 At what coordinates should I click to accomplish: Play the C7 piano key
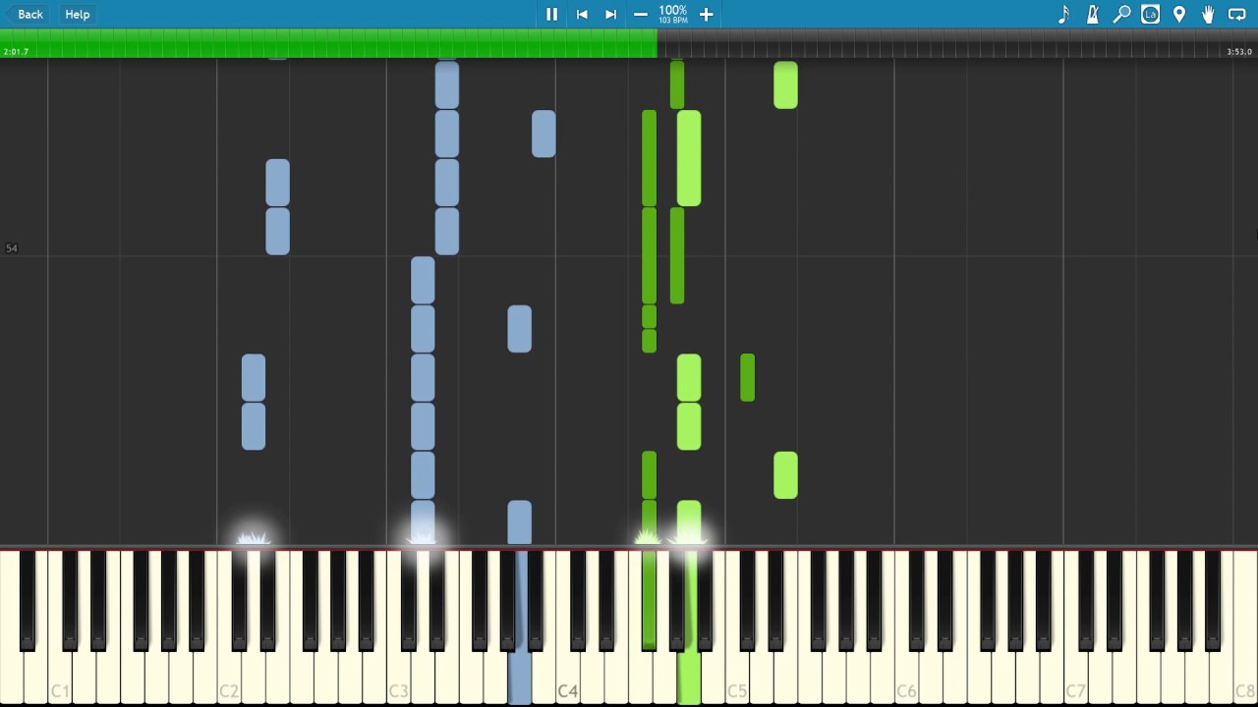pyautogui.click(x=1075, y=678)
